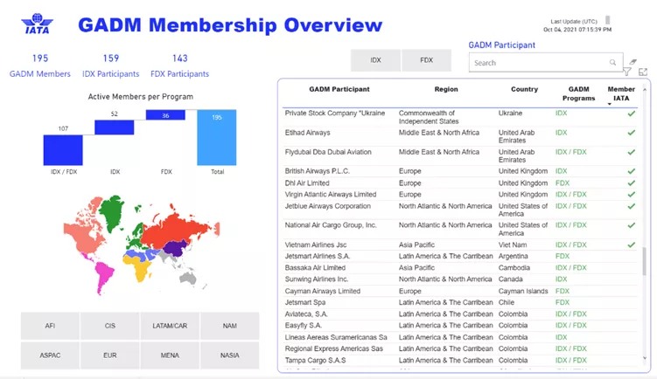This screenshot has width=657, height=379.
Task: Click the grey icon beside Last Update
Action: click(x=607, y=20)
